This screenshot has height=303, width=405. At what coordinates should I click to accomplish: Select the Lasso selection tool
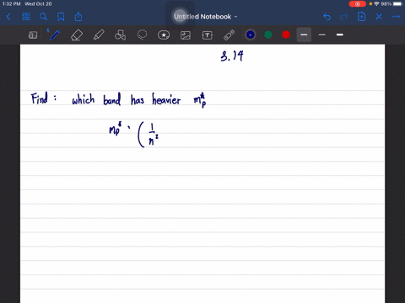142,35
